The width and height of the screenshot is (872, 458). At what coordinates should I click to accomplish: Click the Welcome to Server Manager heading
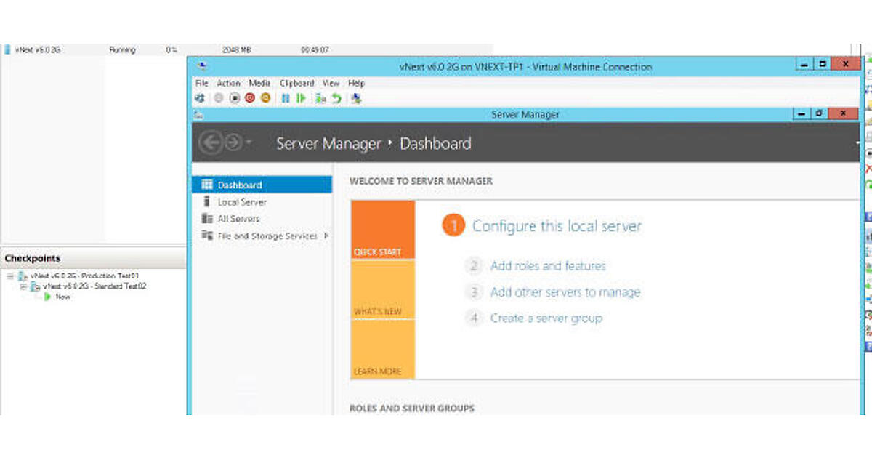pyautogui.click(x=421, y=181)
